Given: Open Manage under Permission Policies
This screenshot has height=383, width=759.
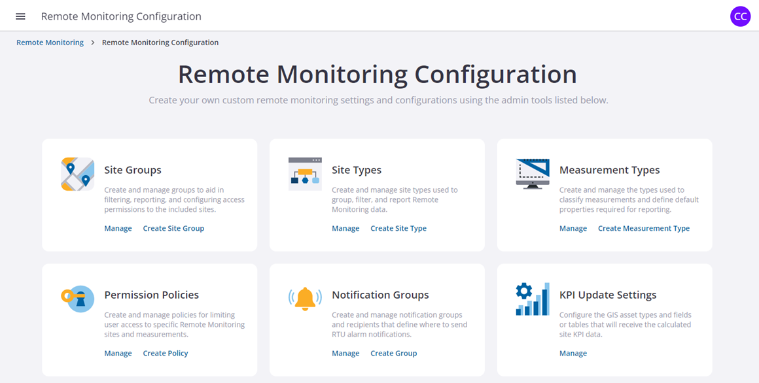Looking at the screenshot, I should coord(118,353).
